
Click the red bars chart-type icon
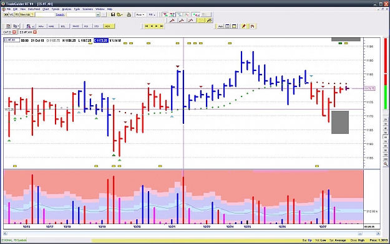click(253, 26)
